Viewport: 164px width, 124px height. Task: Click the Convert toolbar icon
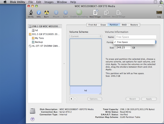coord(106,12)
